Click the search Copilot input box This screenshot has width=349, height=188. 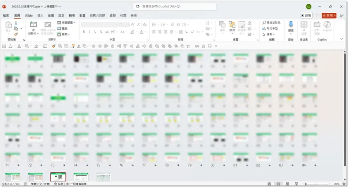(x=174, y=7)
